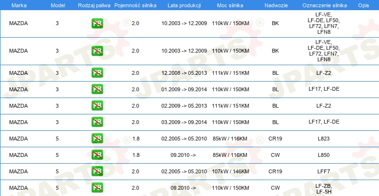Image resolution: width=379 pixels, height=196 pixels.
Task: Click the LF-ZB, LF-5H engine code
Action: 324,189
